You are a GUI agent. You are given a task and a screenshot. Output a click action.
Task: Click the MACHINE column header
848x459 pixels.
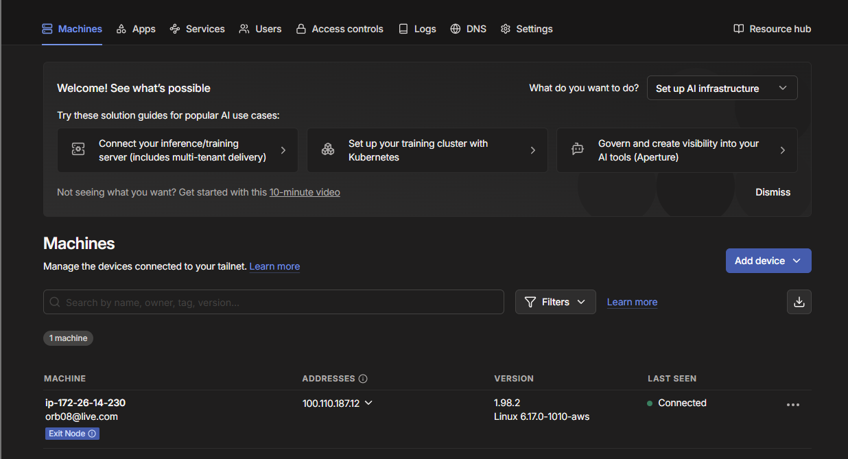point(64,379)
